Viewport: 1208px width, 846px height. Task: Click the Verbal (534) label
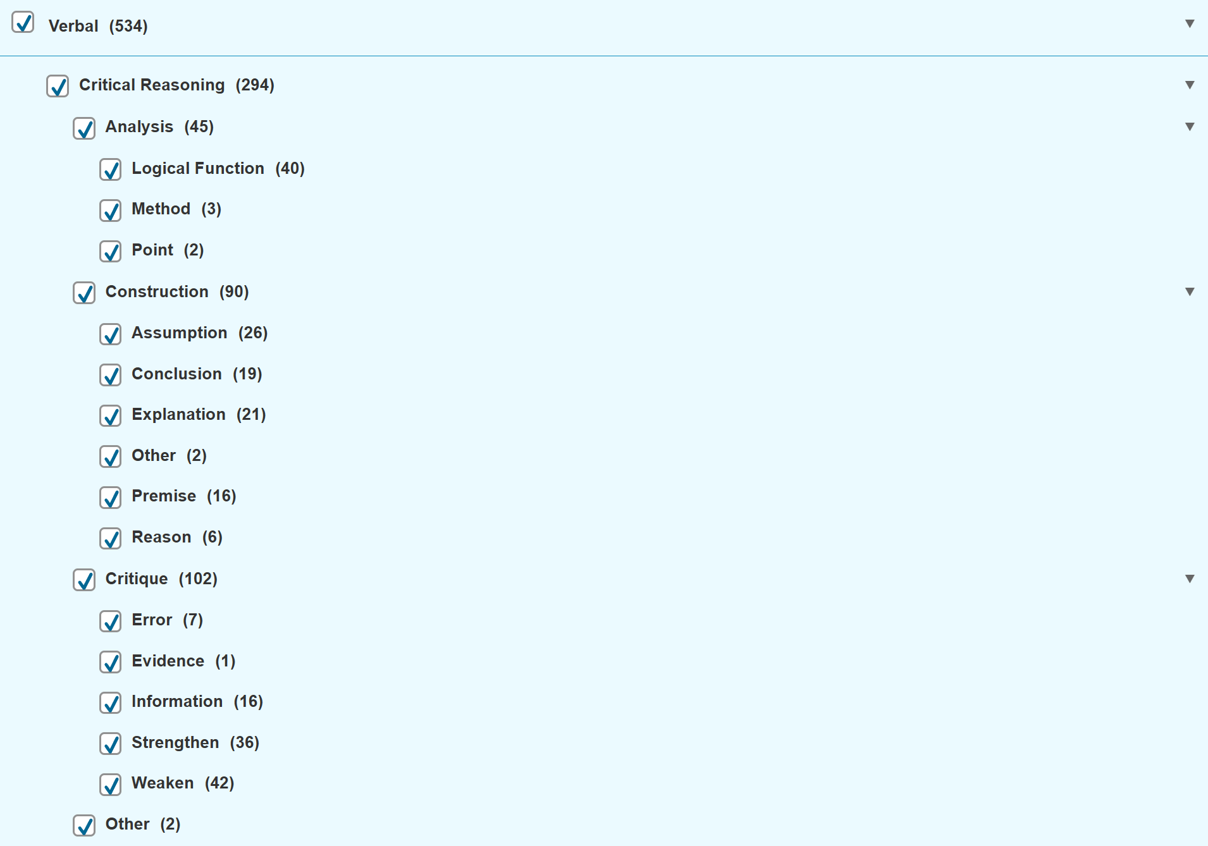(x=98, y=26)
